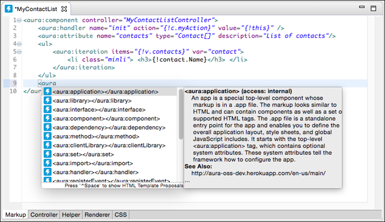Collapse the aura:component fold on line 1
385x222 pixels.
(19, 20)
